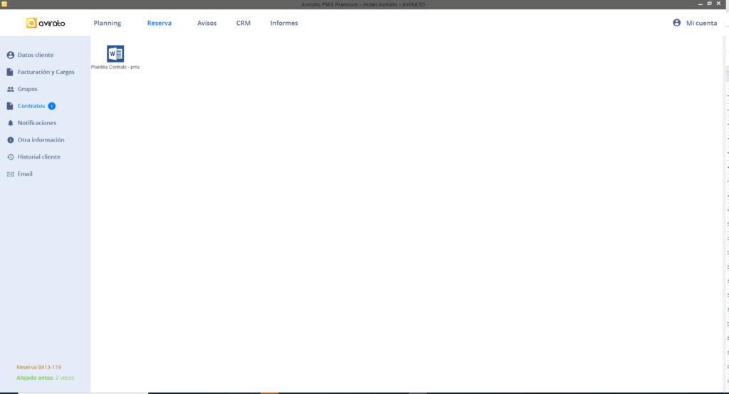The image size is (729, 394).
Task: Click the Facturación y Cargos document icon
Action: click(10, 72)
